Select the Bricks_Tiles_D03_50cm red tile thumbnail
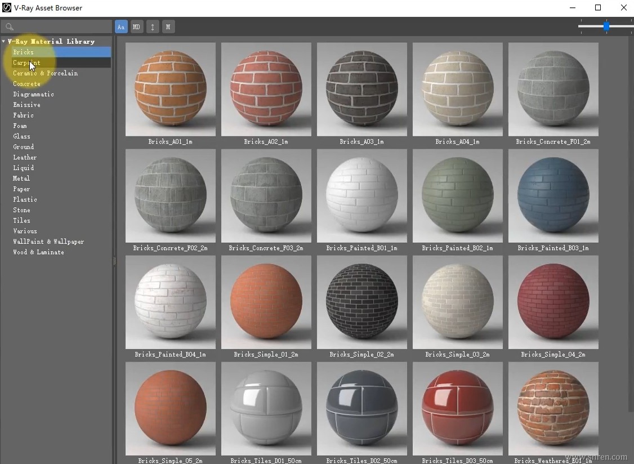This screenshot has width=634, height=464. tap(457, 408)
